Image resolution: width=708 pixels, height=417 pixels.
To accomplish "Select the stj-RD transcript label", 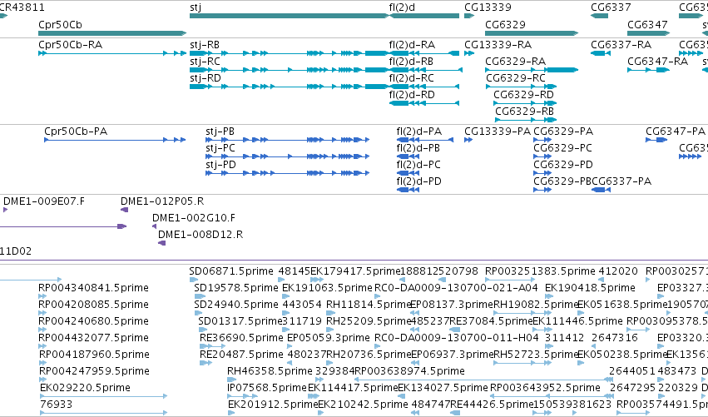I will point(205,78).
